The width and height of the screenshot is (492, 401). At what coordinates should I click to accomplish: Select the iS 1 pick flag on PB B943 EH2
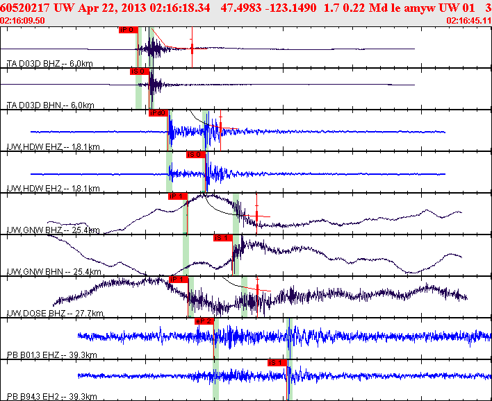tap(277, 363)
